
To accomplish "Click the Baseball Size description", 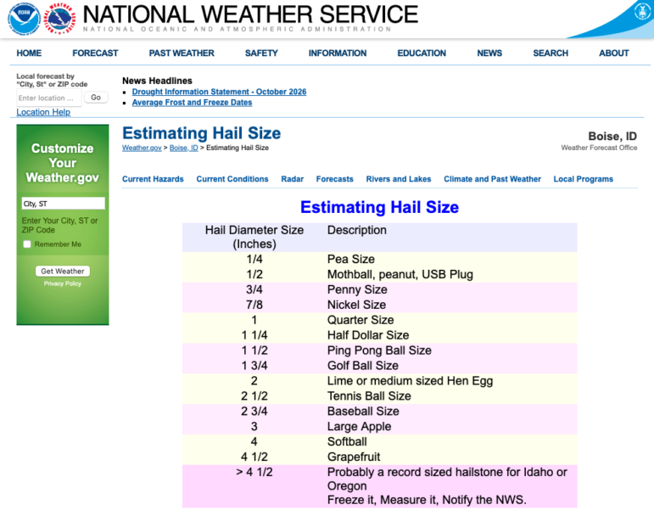I will pos(363,412).
